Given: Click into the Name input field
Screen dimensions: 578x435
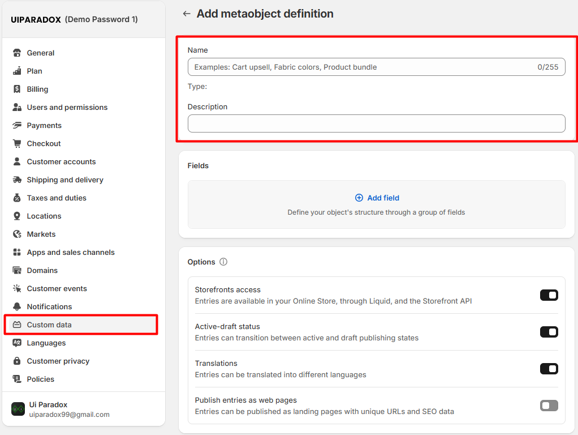Looking at the screenshot, I should [362, 67].
